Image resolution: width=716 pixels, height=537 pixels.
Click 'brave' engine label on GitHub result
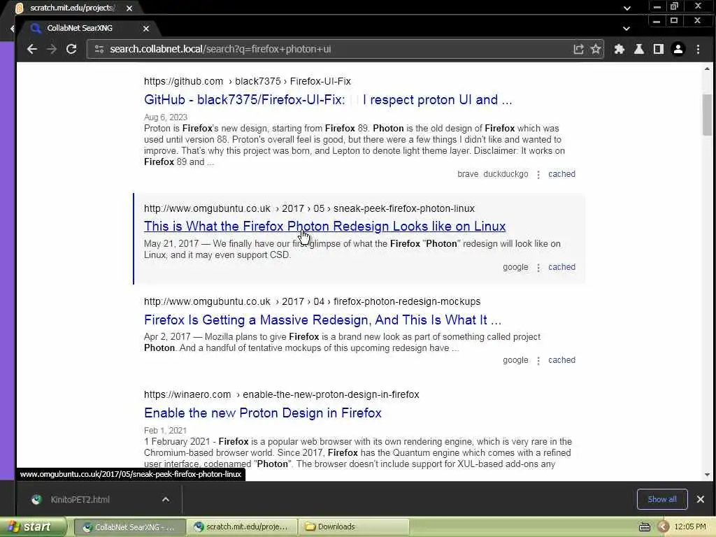click(x=468, y=174)
